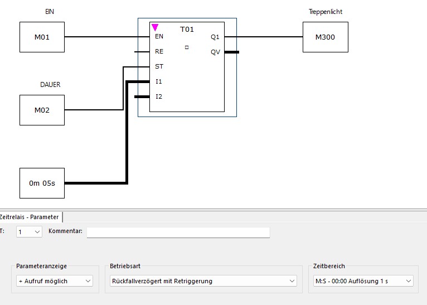Image resolution: width=427 pixels, height=305 pixels.
Task: Switch to the Zeitrelais - Parameter tab
Action: (x=30, y=217)
